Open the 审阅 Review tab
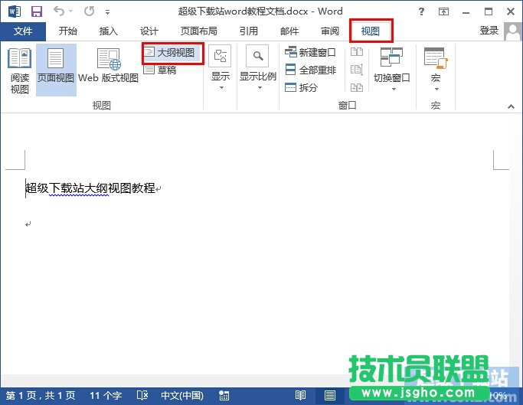The width and height of the screenshot is (523, 405). pos(330,31)
